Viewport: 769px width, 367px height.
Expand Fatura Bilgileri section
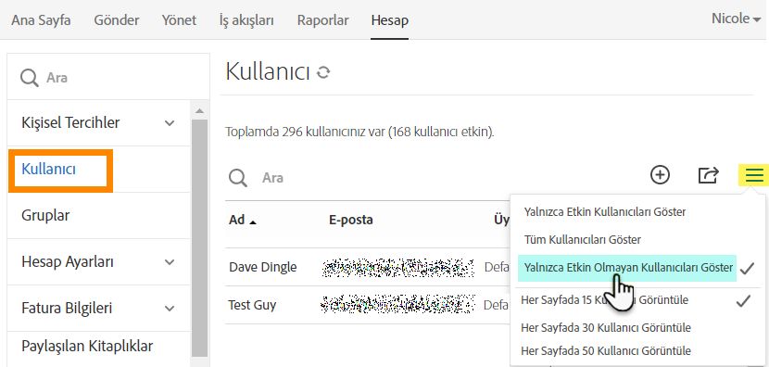click(x=98, y=308)
